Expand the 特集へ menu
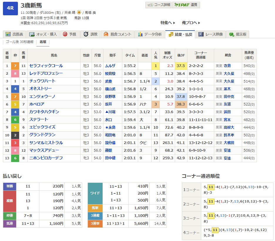The width and height of the screenshot is (275, 241). (168, 23)
